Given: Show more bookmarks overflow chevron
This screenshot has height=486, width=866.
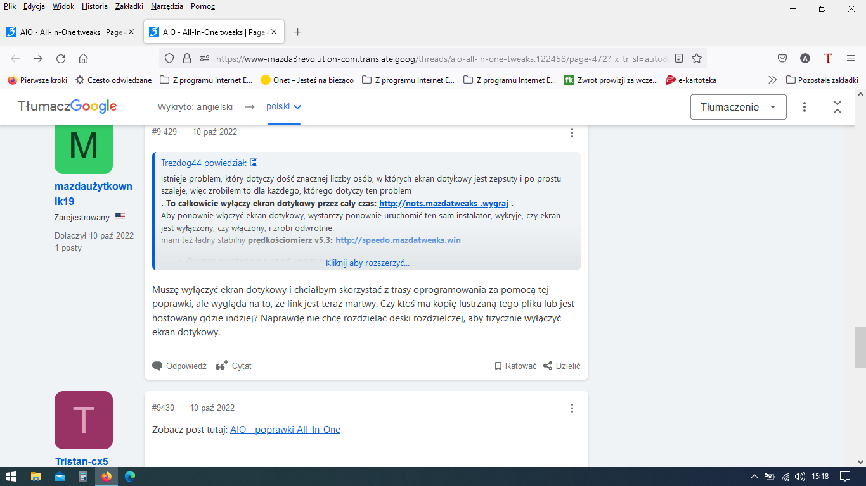Looking at the screenshot, I should pyautogui.click(x=772, y=80).
